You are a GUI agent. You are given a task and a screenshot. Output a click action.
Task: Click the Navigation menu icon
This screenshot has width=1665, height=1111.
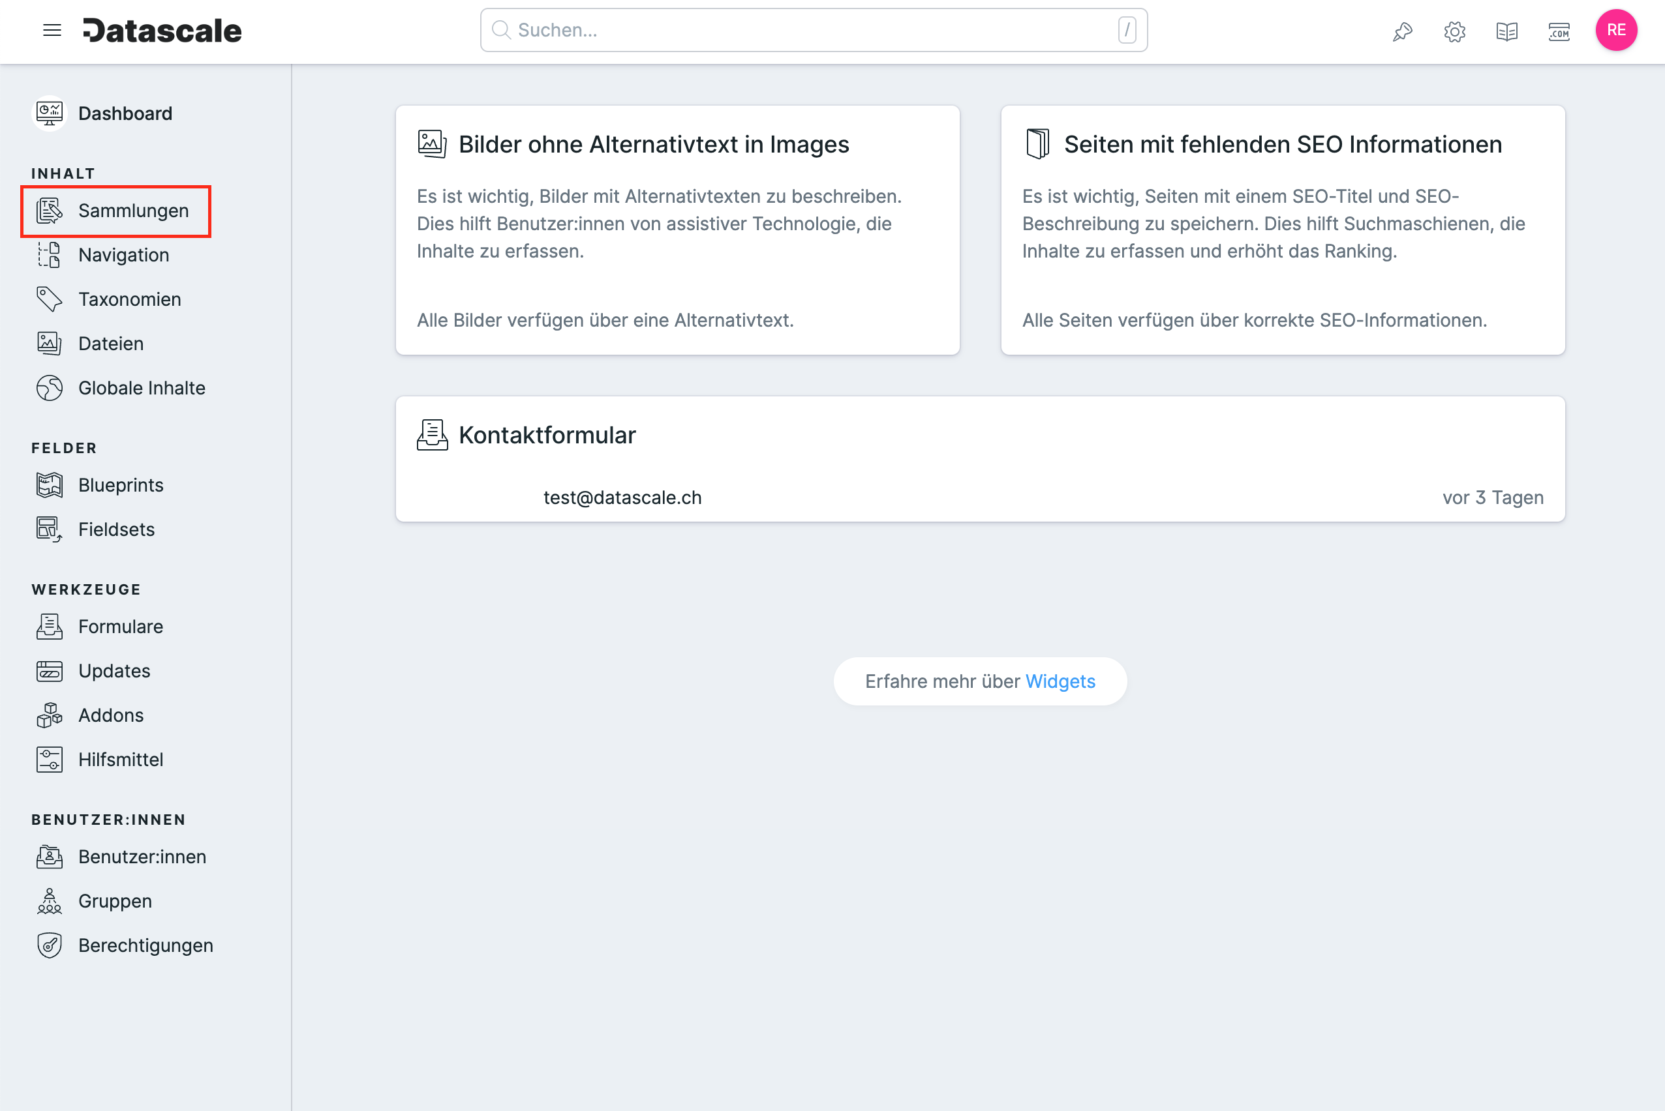pyautogui.click(x=52, y=31)
